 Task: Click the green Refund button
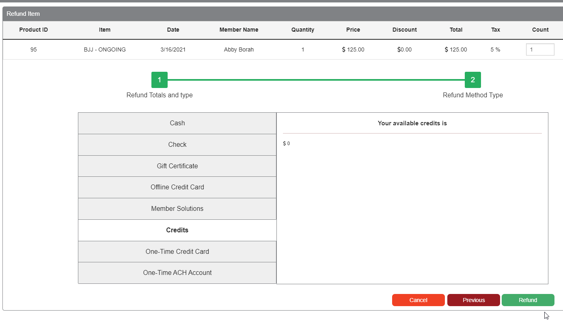tap(528, 300)
